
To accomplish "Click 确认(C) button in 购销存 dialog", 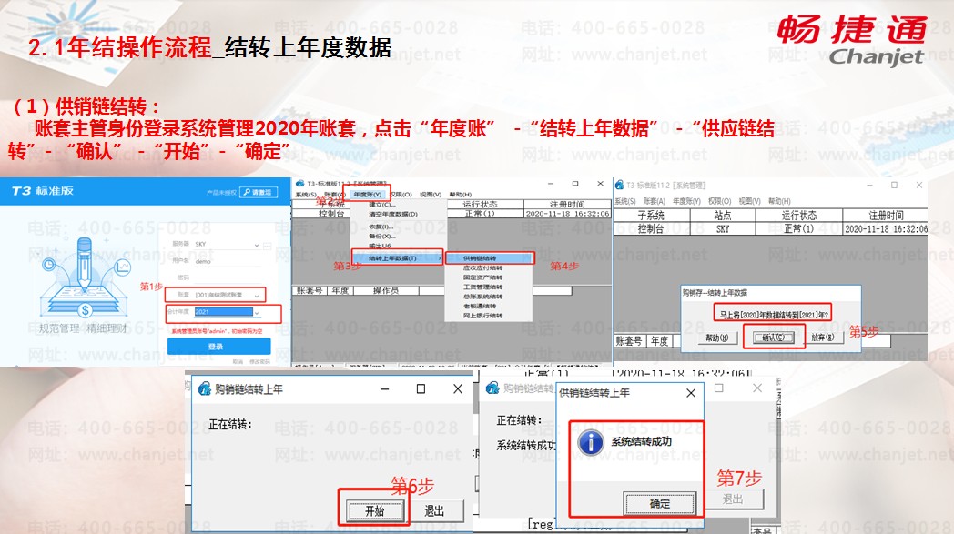I will pos(773,338).
